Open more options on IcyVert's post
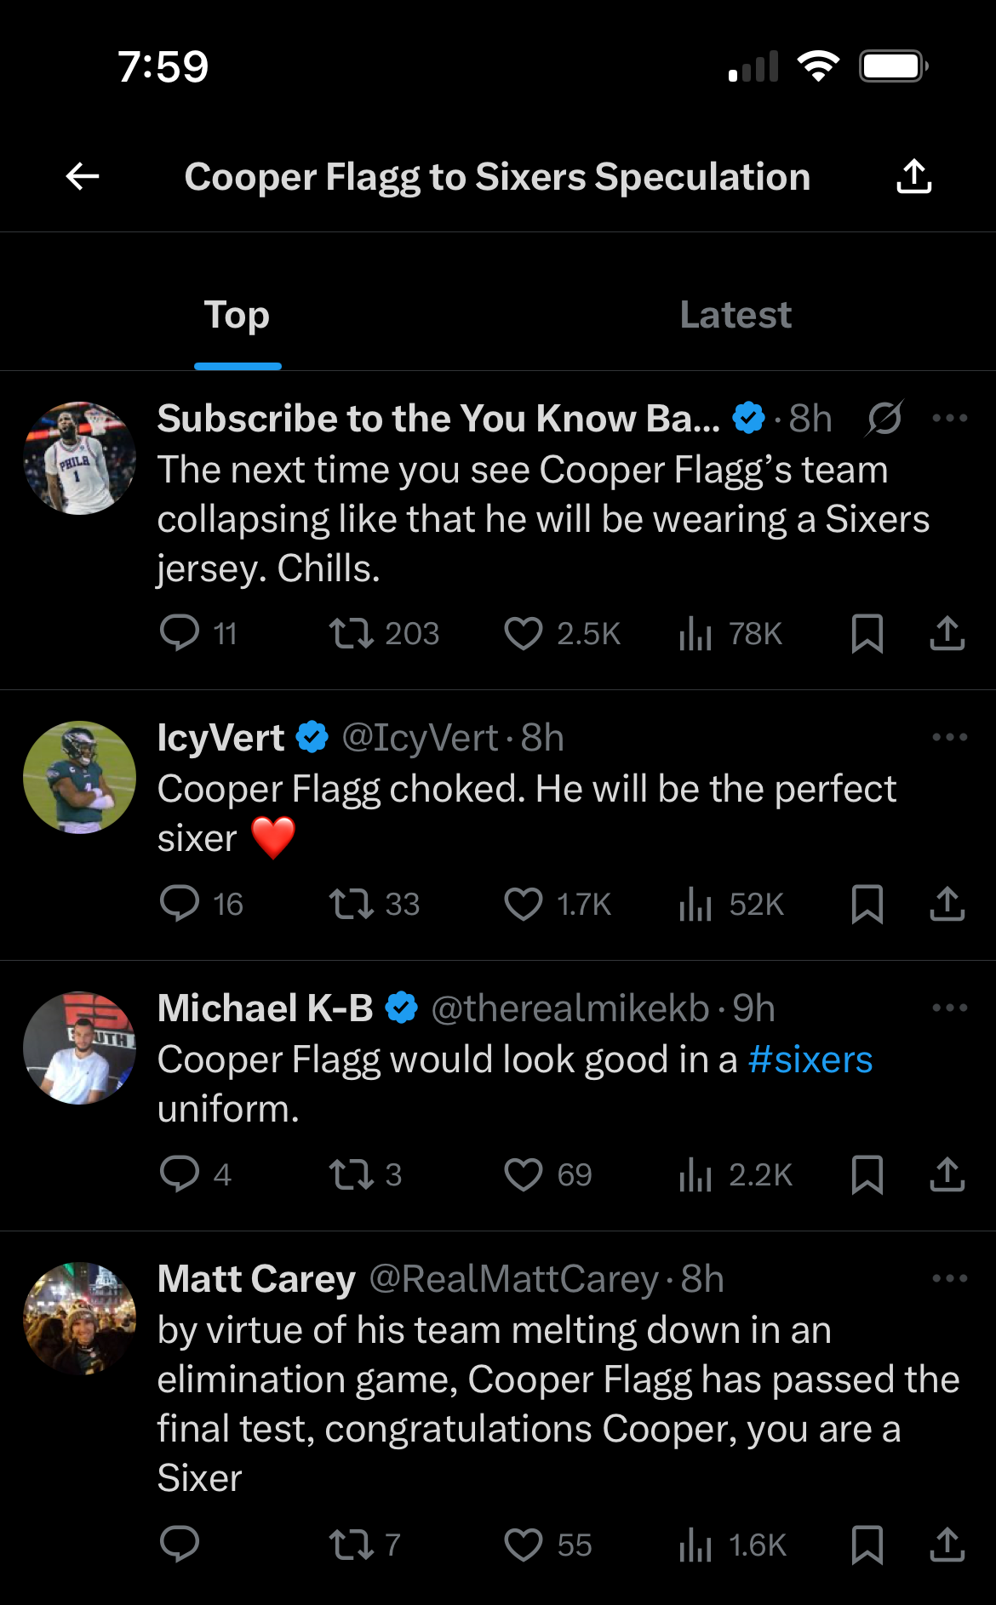The image size is (996, 1605). coord(949,737)
